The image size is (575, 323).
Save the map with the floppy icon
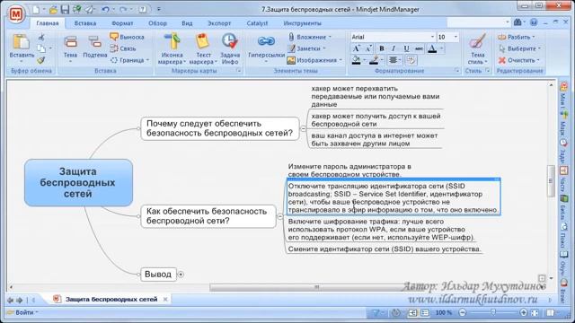[x=65, y=10]
